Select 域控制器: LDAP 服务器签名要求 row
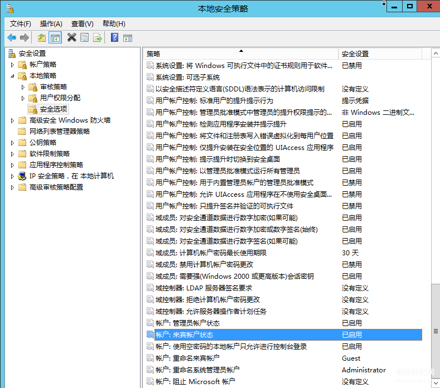The image size is (440, 388). [x=284, y=288]
